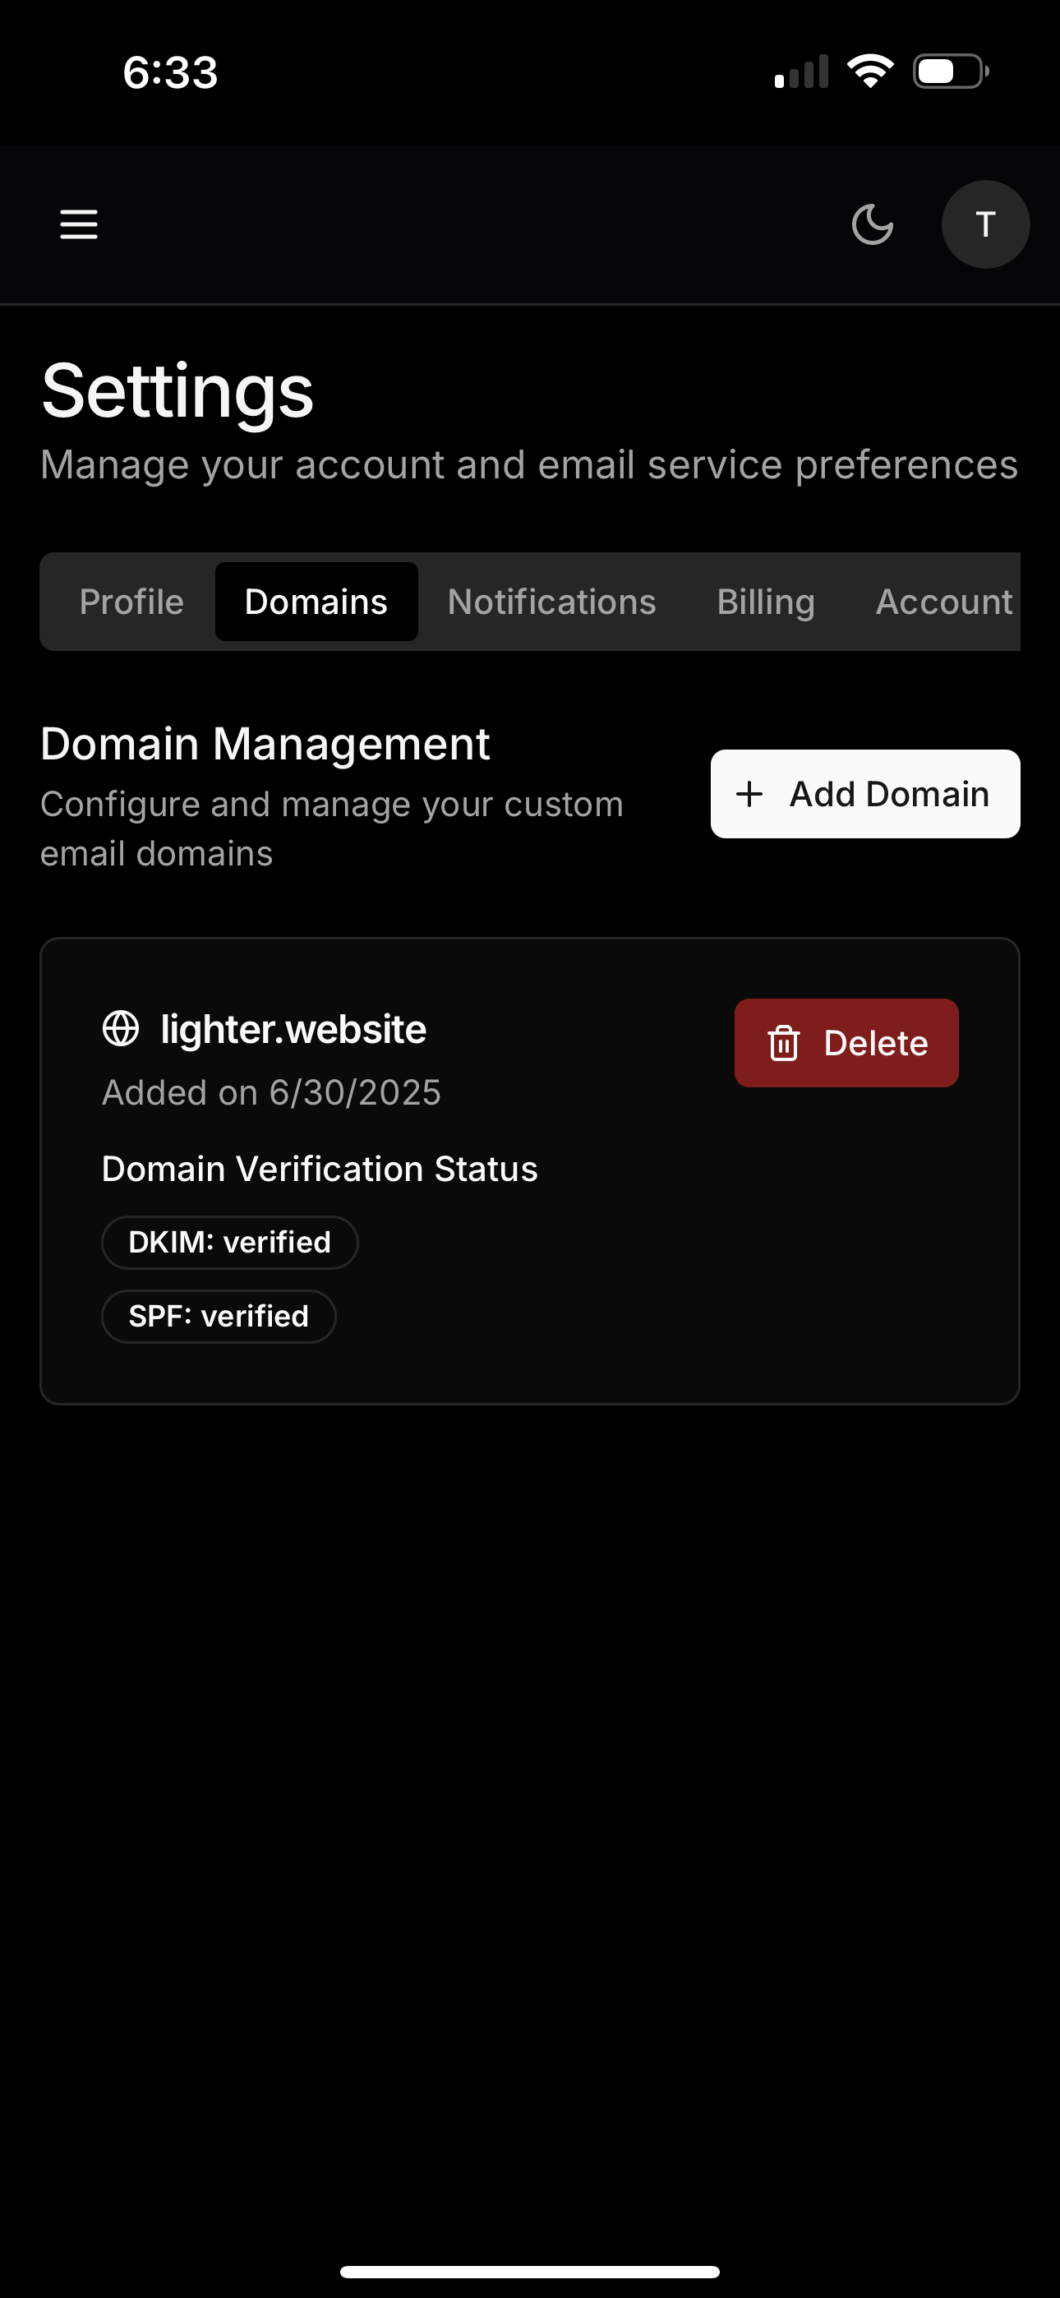The height and width of the screenshot is (2298, 1060).
Task: Click the DKIM: verified badge
Action: [x=229, y=1242]
